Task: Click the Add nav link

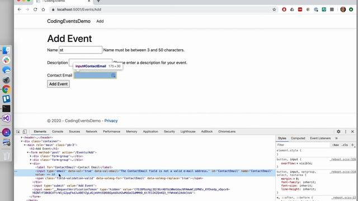Action: 100,21
